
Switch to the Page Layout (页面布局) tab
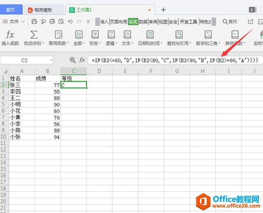click(118, 22)
